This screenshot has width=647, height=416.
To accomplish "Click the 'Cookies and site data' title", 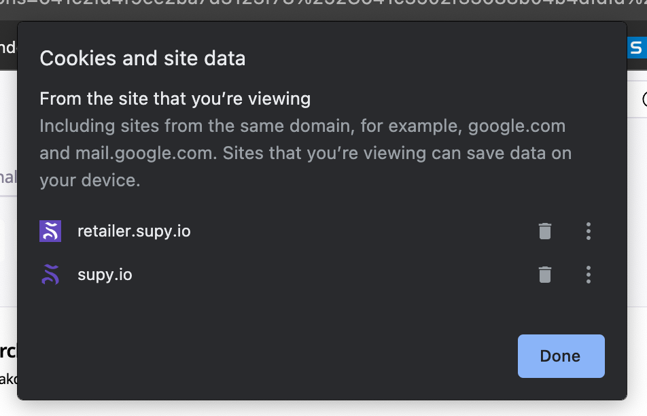I will [x=143, y=58].
